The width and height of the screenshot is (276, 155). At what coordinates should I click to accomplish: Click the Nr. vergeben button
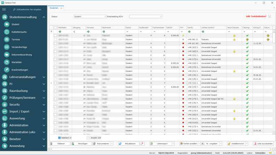point(210,144)
